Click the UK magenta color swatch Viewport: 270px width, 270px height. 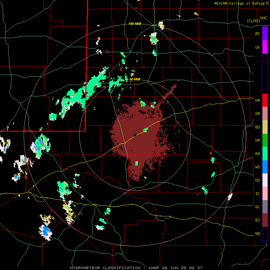point(265,47)
